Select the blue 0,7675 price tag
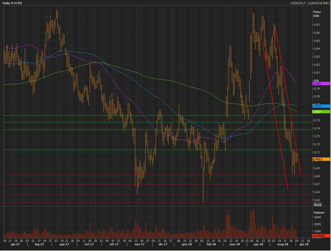This screenshot has height=251, width=331. click(x=321, y=106)
